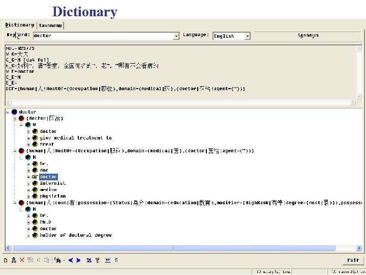Select 'give medical treatment to' entry

point(76,137)
